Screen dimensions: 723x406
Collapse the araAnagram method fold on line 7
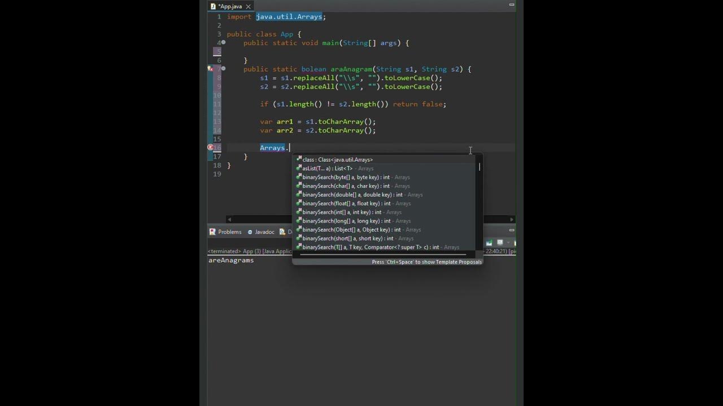(x=224, y=69)
